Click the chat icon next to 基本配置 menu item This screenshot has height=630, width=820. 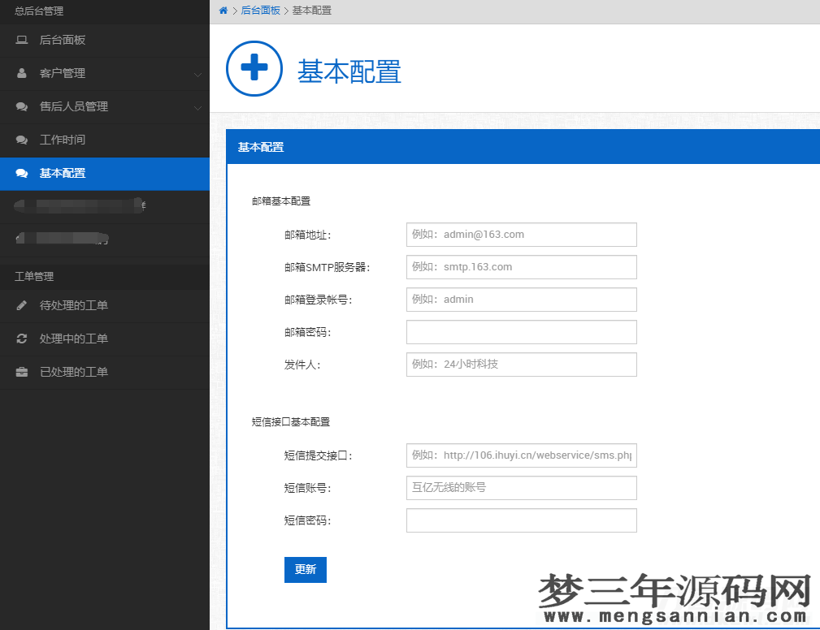point(20,173)
